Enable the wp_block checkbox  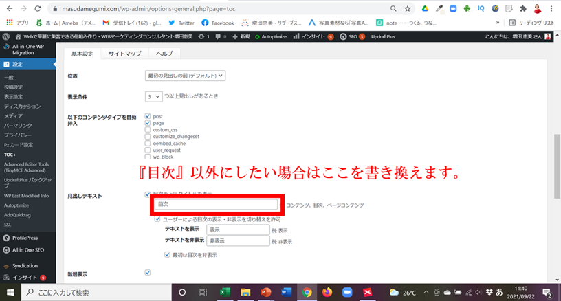147,157
